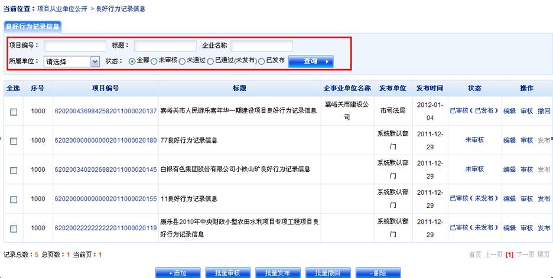
Task: Click 撤回 for the 嘉峪关市 record
Action: click(x=544, y=111)
